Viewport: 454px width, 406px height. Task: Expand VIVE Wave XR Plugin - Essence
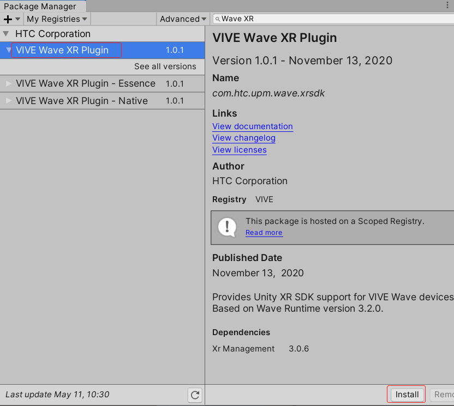coord(8,84)
